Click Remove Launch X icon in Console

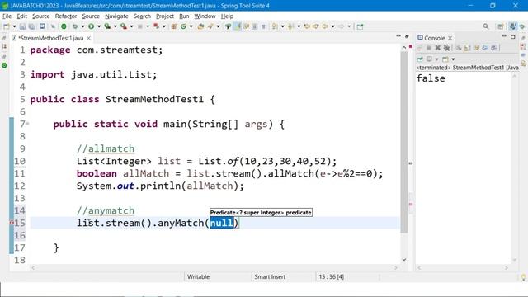tap(438, 48)
